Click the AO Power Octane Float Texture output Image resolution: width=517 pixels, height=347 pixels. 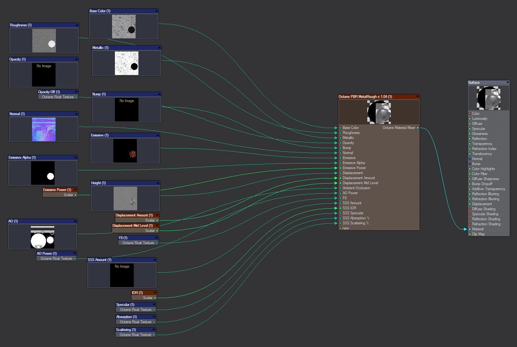click(x=75, y=259)
